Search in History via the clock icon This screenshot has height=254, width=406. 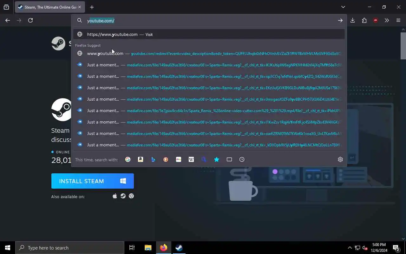click(242, 159)
